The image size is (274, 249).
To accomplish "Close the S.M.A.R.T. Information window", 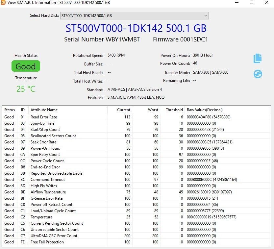I will [x=267, y=2].
